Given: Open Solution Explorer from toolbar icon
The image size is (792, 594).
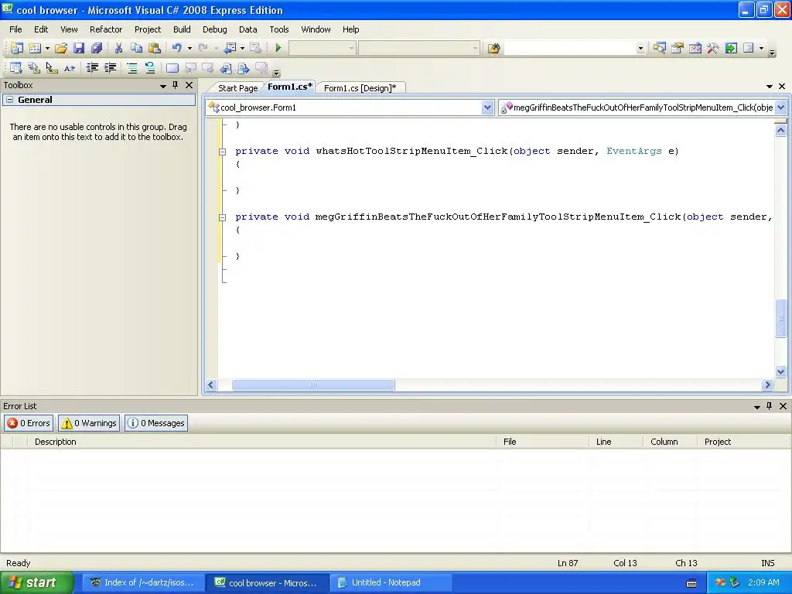Looking at the screenshot, I should coord(659,48).
